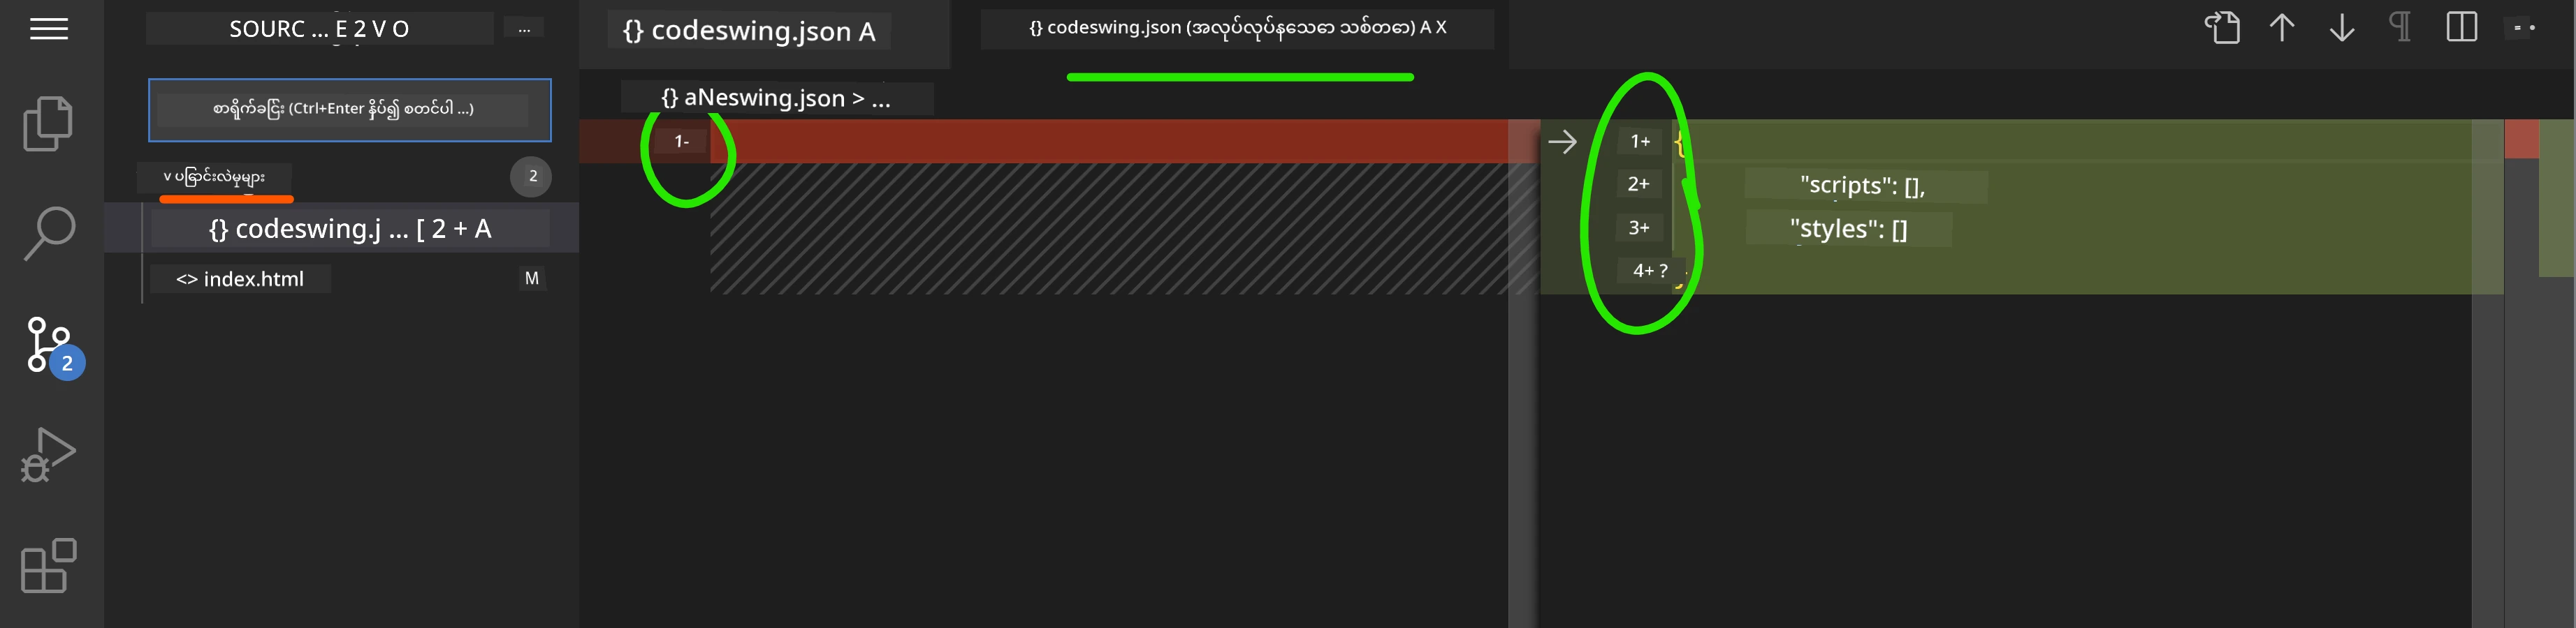Viewport: 2576px width, 628px height.
Task: Open the Search view in activity bar
Action: 49,234
